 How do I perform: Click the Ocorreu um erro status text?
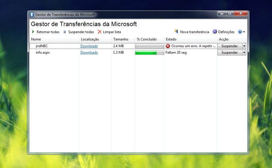coord(193,46)
